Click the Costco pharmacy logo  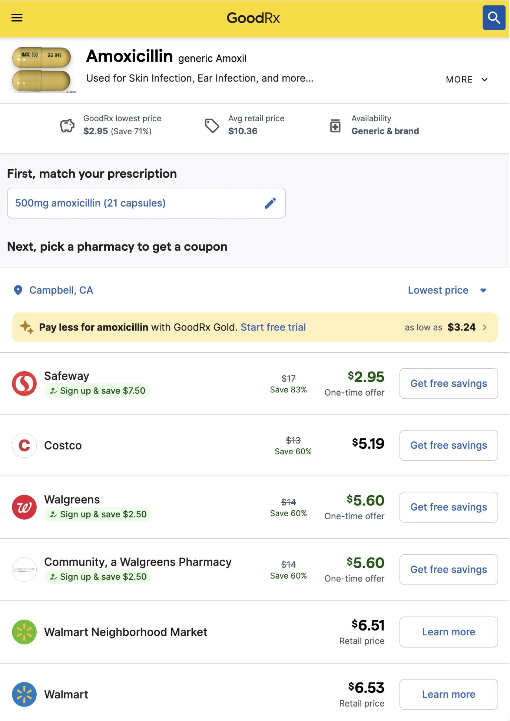24,445
